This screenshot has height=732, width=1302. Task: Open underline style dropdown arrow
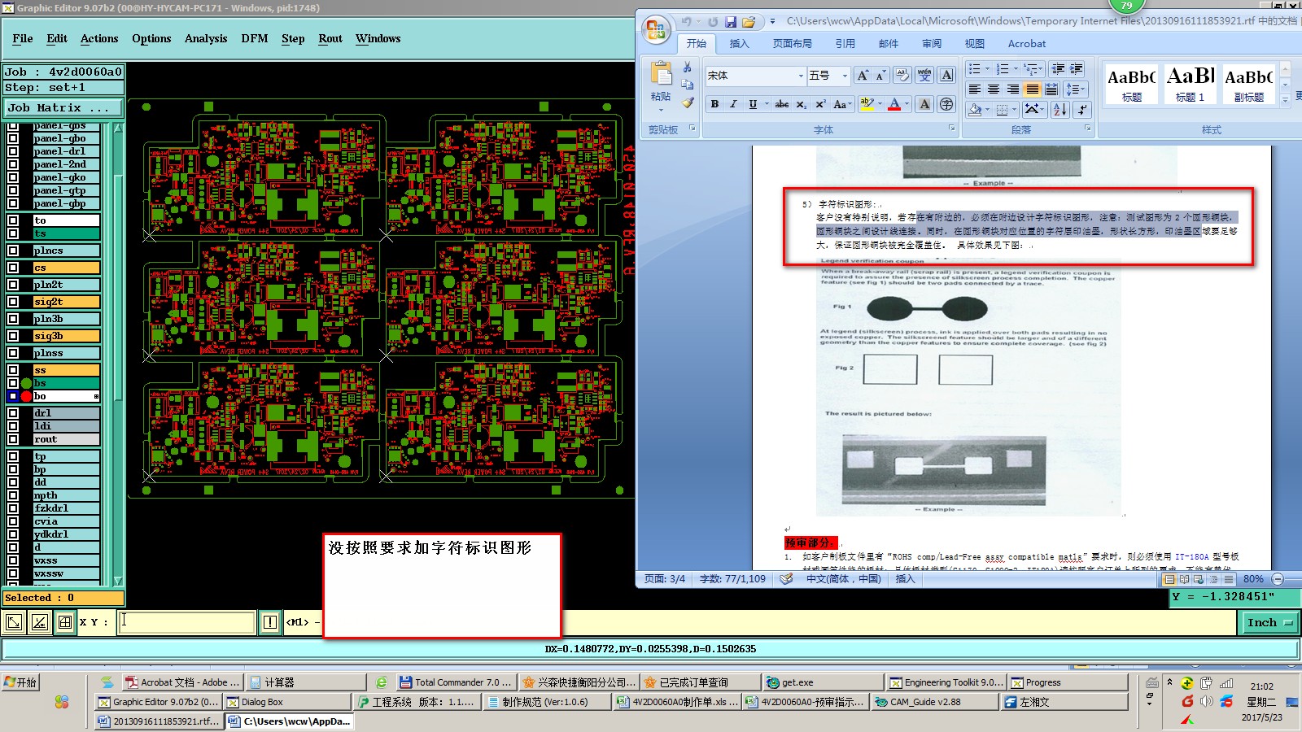point(767,104)
